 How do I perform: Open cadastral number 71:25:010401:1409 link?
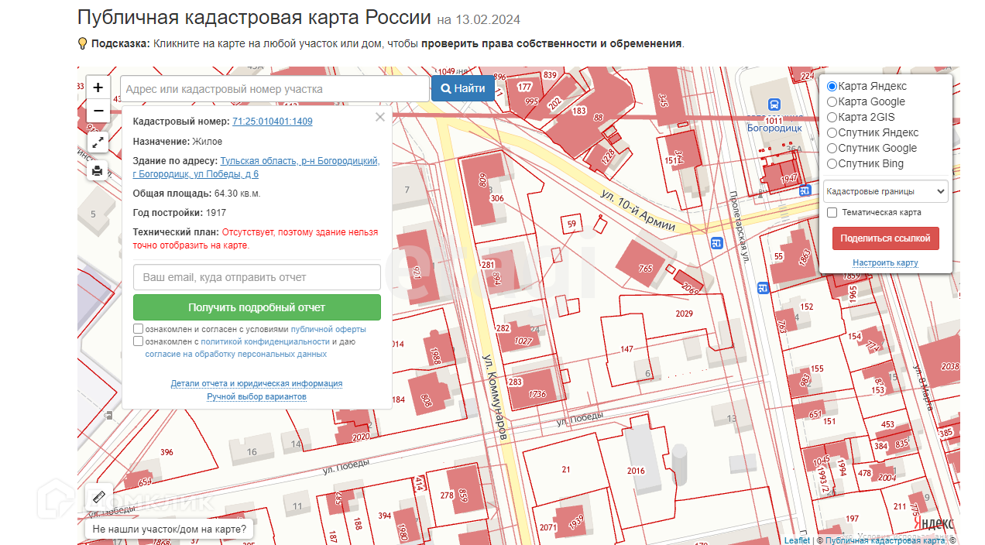273,122
